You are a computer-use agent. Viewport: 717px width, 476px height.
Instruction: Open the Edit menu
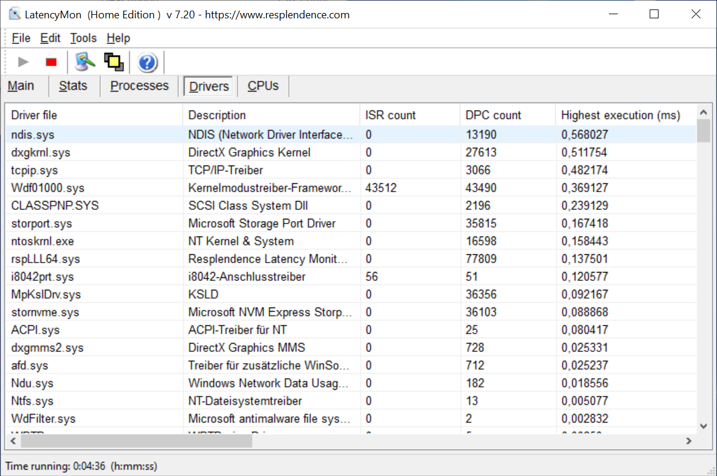coord(50,38)
